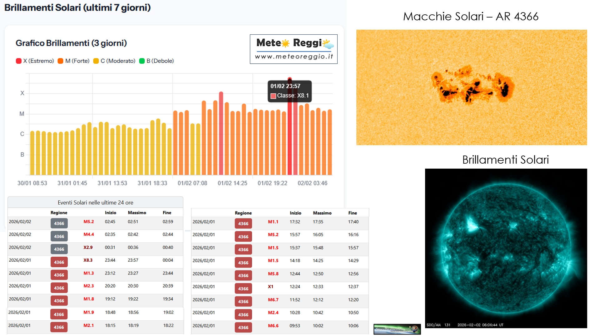Viewport: 599px width, 336px height.
Task: Hide the C (Moderato) series in legend
Action: (x=114, y=61)
